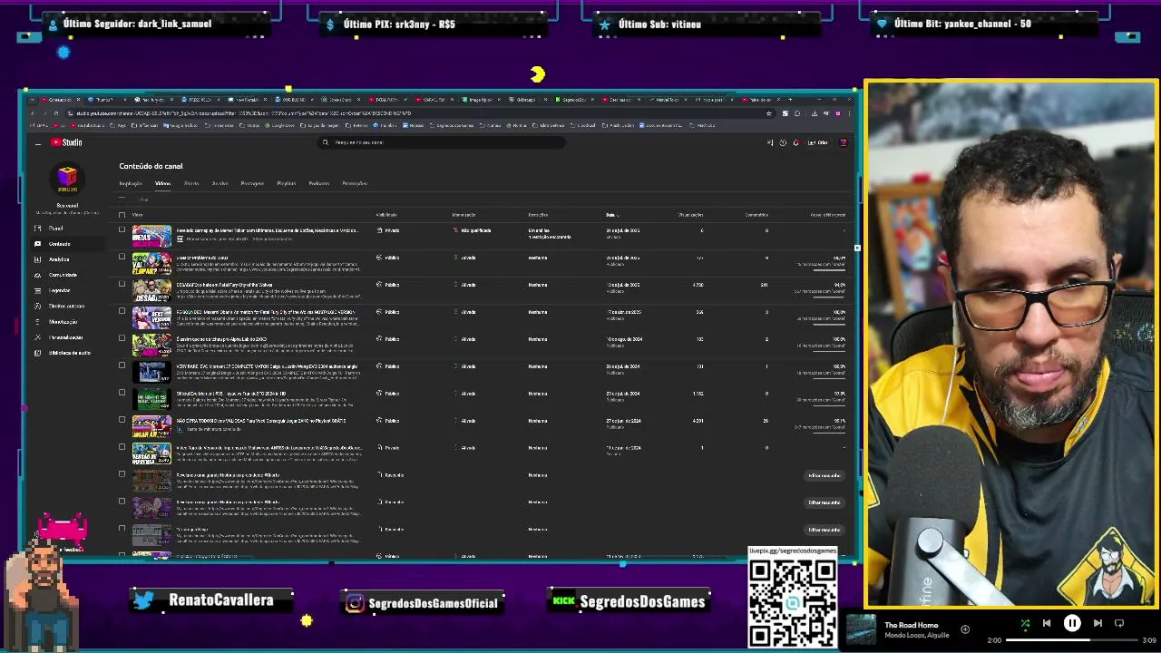Tick checkbox for the NOSTALGIC VERSION video
This screenshot has height=653, width=1161.
click(122, 311)
